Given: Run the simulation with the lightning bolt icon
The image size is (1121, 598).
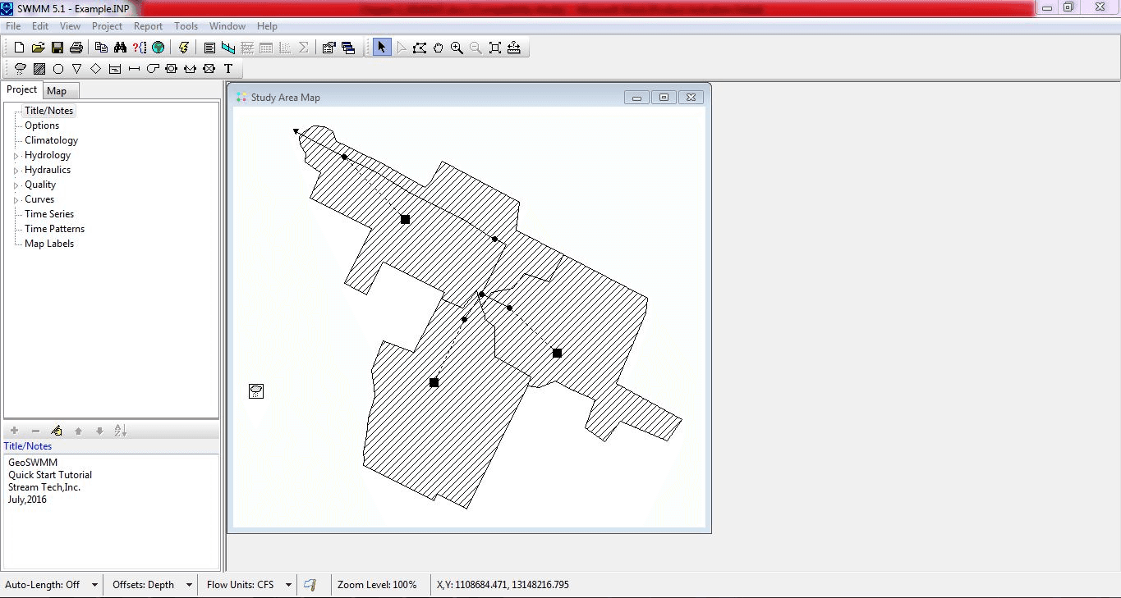Looking at the screenshot, I should [x=184, y=47].
